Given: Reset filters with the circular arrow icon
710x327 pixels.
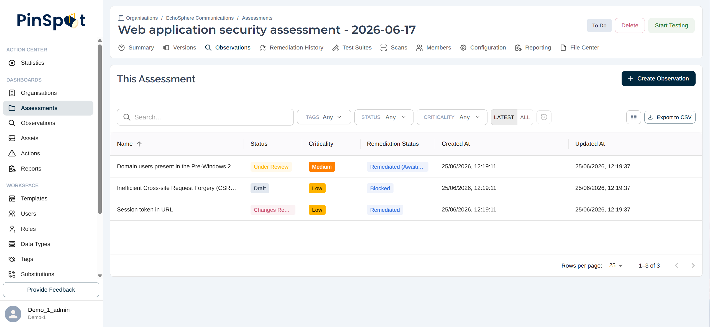Looking at the screenshot, I should (544, 117).
